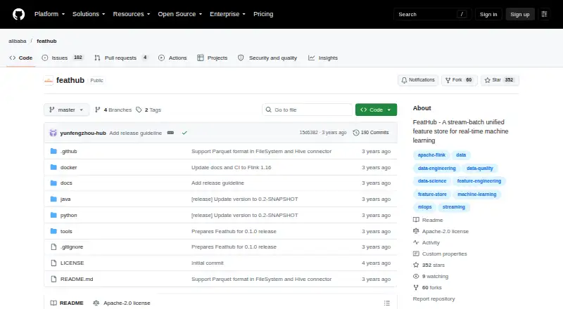Select the Code tab
The height and width of the screenshot is (309, 563).
click(21, 58)
